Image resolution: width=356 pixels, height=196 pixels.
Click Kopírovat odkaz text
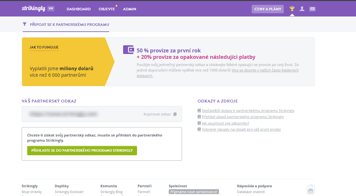157,114
